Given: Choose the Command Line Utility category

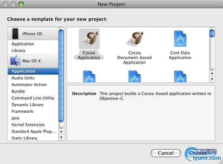Looking at the screenshot, I should click(x=33, y=98).
